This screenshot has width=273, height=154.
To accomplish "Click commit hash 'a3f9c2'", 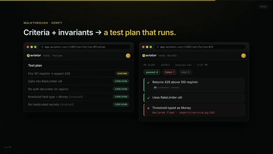I will tap(165, 65).
